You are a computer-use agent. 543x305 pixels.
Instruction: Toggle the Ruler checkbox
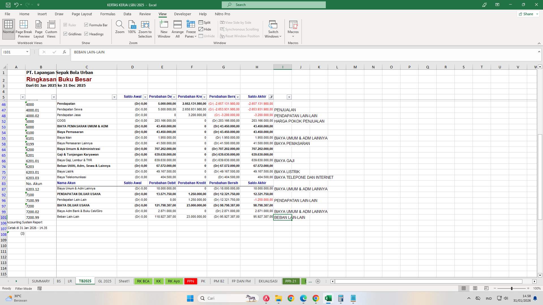[65, 25]
